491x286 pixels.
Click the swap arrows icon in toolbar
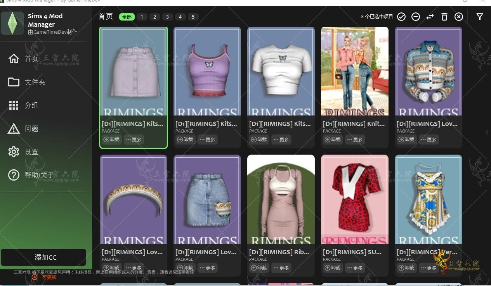click(x=430, y=17)
